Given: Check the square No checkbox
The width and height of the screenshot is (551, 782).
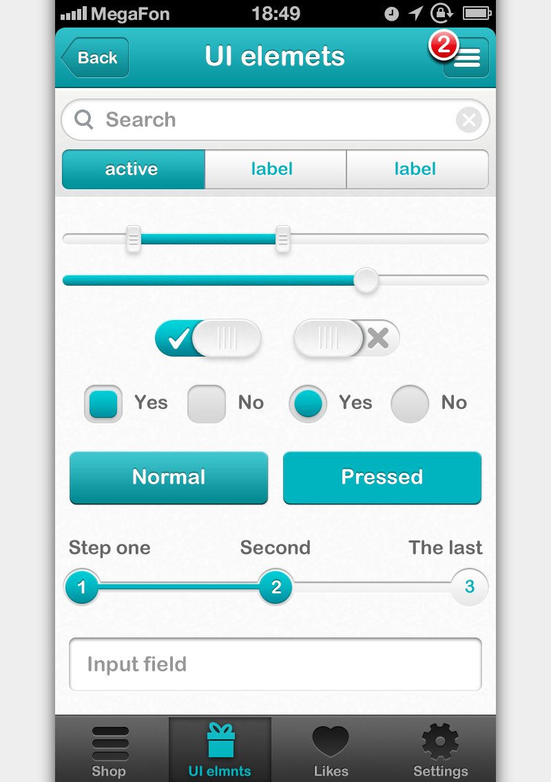Looking at the screenshot, I should (x=207, y=403).
